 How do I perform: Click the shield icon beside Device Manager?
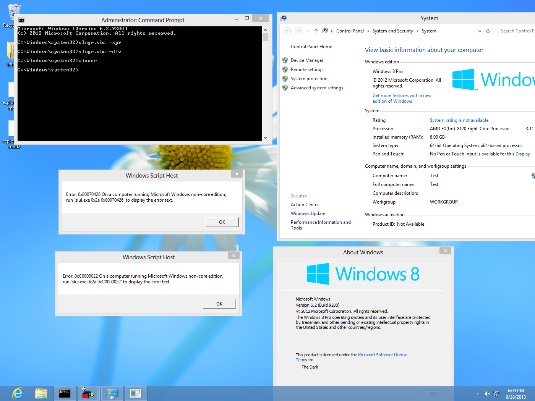[x=285, y=60]
